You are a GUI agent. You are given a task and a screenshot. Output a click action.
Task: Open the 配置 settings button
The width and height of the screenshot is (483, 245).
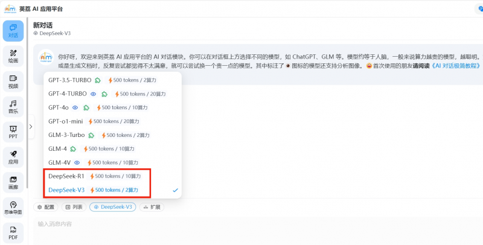46,207
